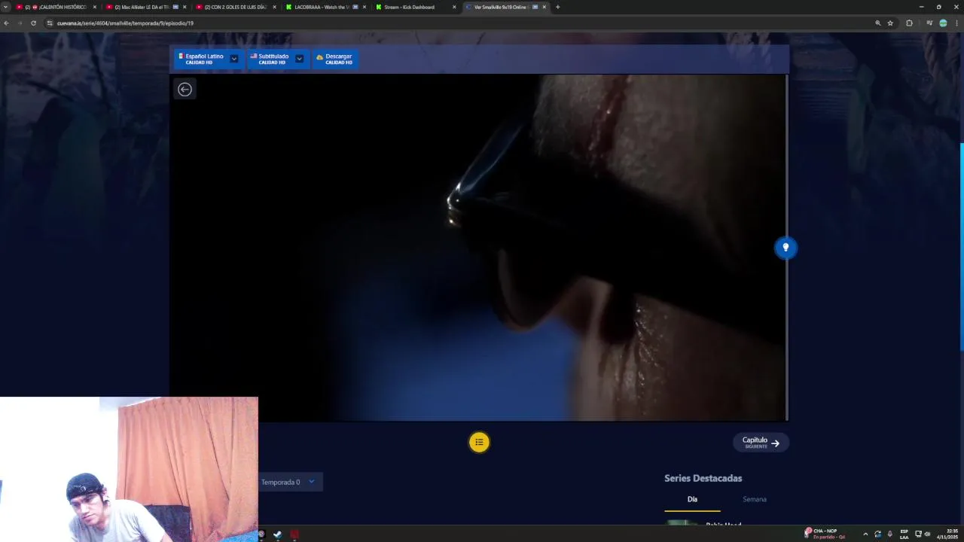Screen dimensions: 964x542
Task: Open the tab search dropdown arrow
Action: click(x=5, y=7)
